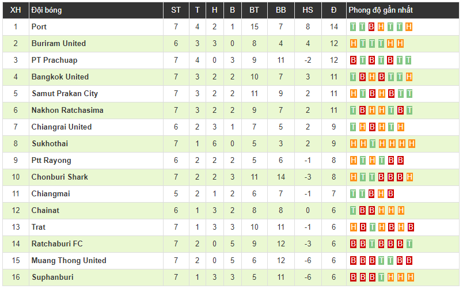The height and width of the screenshot is (289, 463).
Task: Open the Buriram United team page
Action: pyautogui.click(x=59, y=43)
